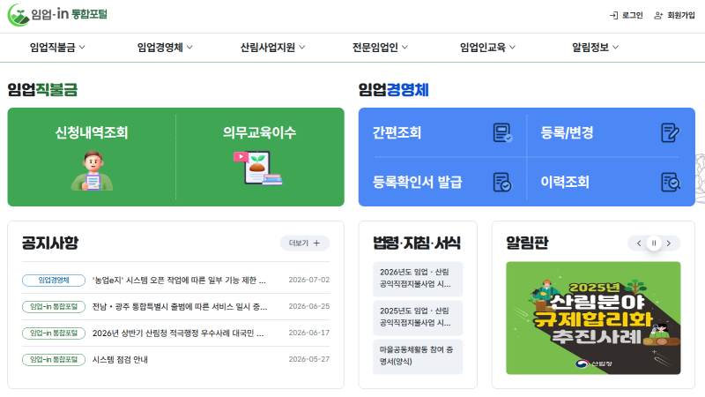Click the date 2026-05-27
The width and height of the screenshot is (705, 397).
pos(309,360)
